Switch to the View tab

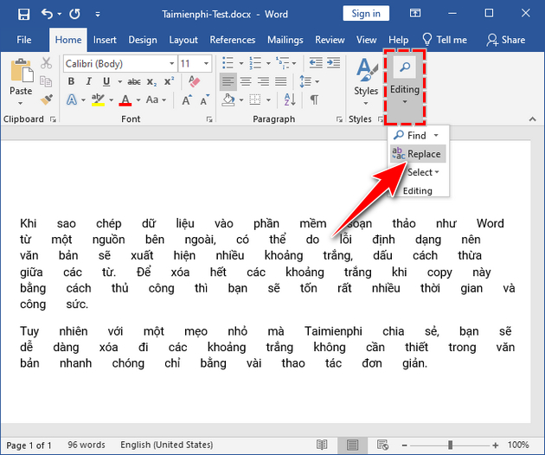point(366,40)
